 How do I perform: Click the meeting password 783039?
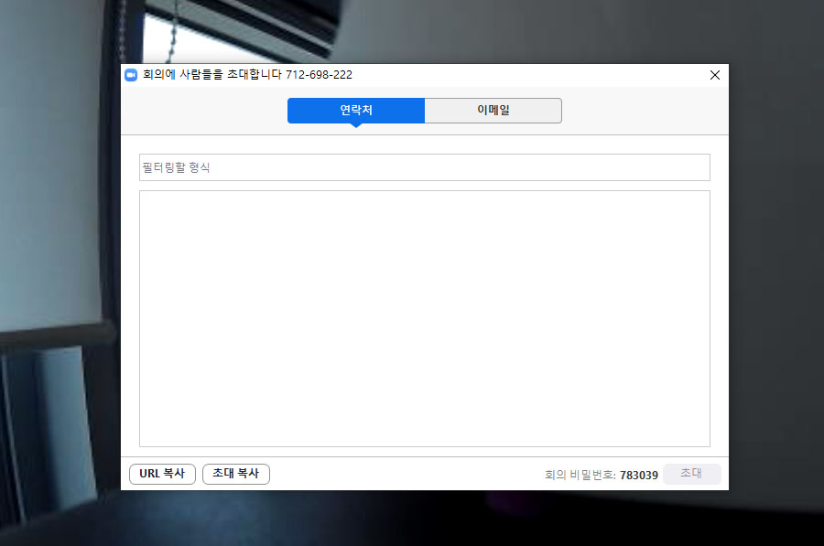638,476
